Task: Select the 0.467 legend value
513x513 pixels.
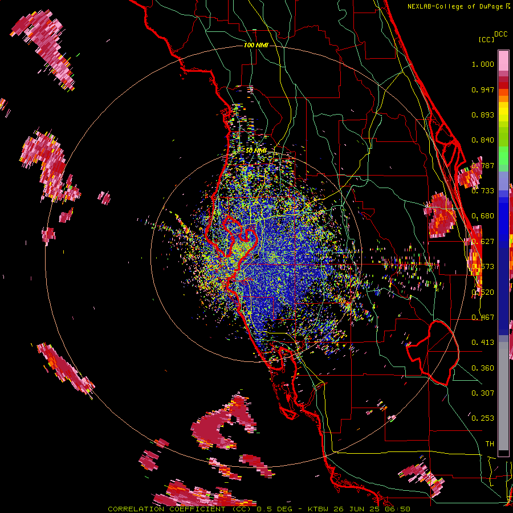Action: tap(483, 317)
